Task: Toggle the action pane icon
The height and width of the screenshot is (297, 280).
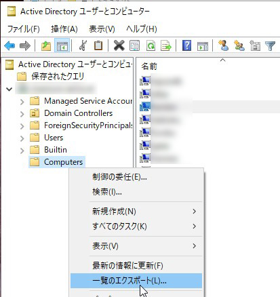Action: [203, 45]
